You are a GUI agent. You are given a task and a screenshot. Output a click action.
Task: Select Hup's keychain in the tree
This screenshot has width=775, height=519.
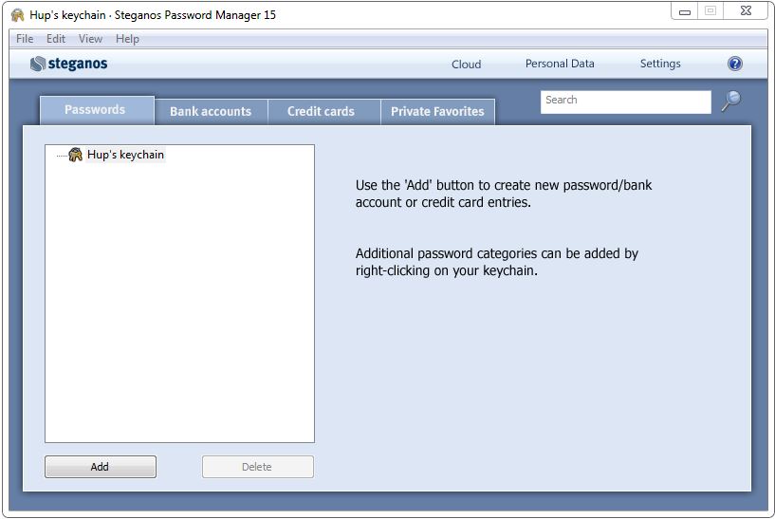(x=125, y=155)
